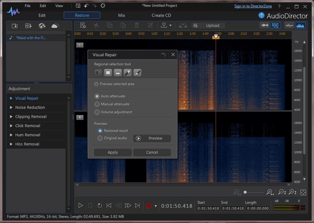
Task: Open the settings gear icon
Action: point(103,6)
